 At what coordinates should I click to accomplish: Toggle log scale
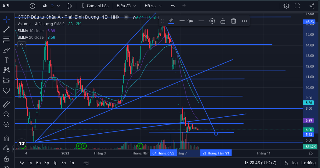[x=295, y=163]
